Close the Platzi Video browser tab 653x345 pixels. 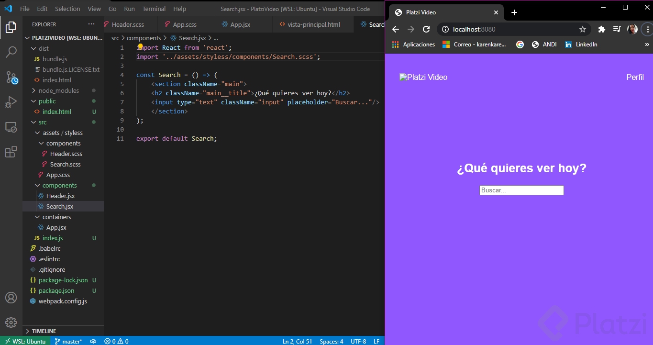click(x=496, y=12)
